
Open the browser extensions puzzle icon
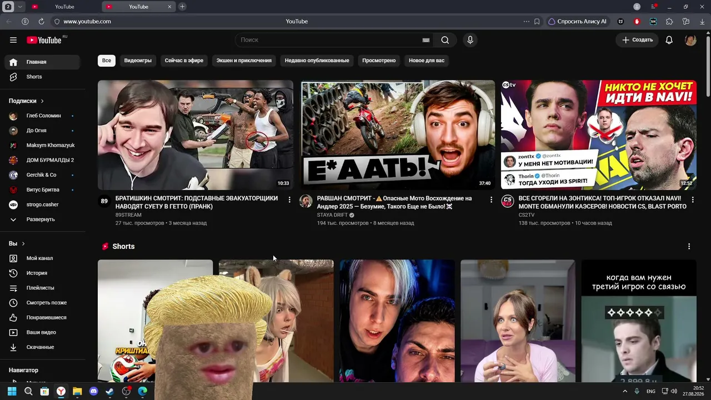[669, 21]
